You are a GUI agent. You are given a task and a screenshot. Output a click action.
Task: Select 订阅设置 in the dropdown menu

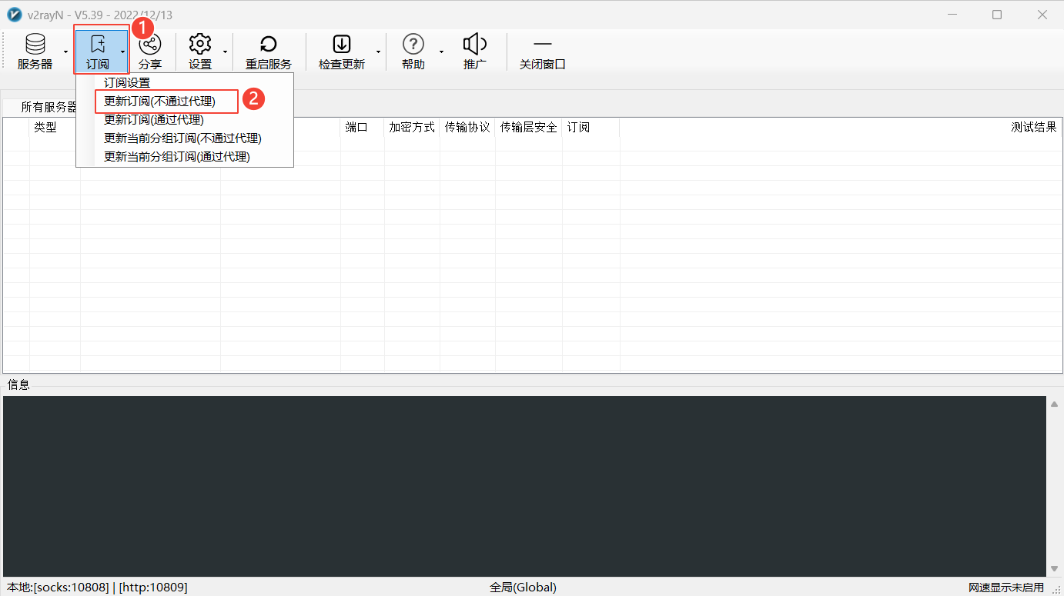127,82
